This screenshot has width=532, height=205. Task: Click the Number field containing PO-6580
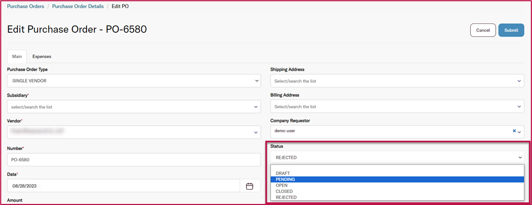[x=134, y=159]
